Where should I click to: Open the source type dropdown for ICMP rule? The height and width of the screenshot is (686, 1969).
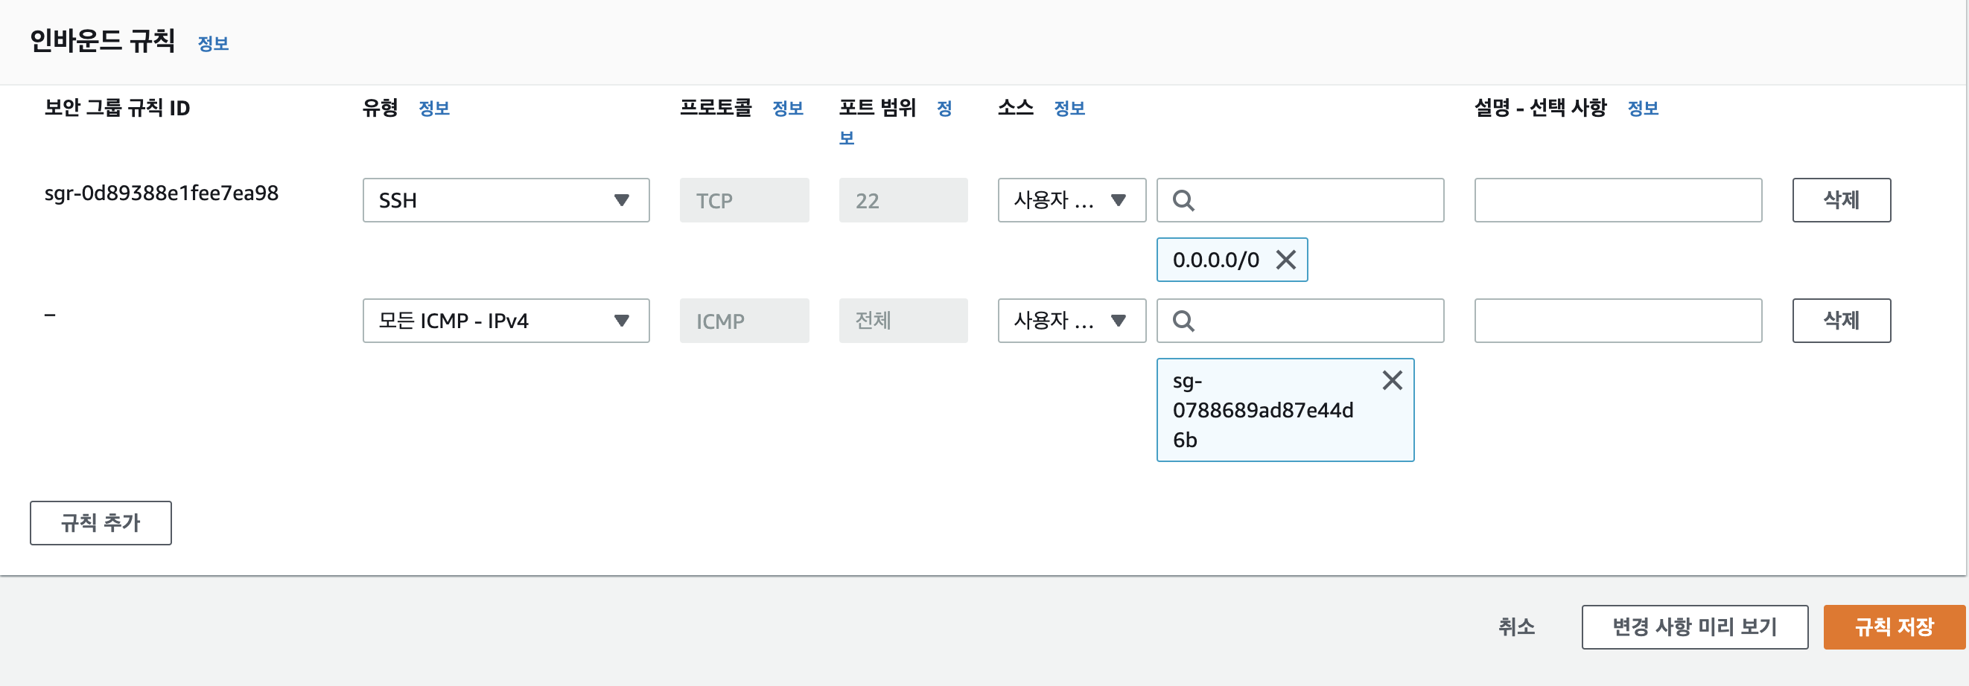tap(1072, 321)
